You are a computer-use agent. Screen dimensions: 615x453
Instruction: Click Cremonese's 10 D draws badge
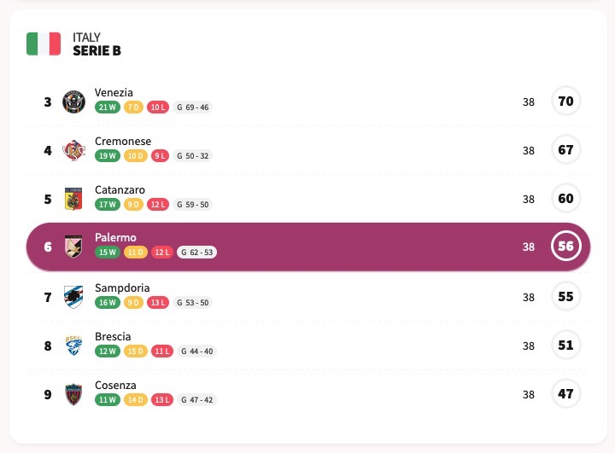click(135, 156)
